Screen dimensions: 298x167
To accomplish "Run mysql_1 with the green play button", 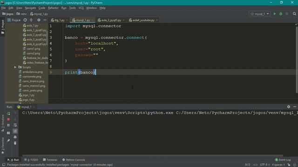I will 275,14.
